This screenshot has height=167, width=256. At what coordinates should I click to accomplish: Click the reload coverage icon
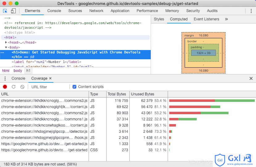pyautogui.click(x=14, y=87)
